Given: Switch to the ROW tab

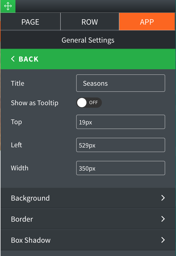Looking at the screenshot, I should (x=90, y=22).
